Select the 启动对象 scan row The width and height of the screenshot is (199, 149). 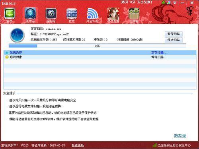[100, 57]
